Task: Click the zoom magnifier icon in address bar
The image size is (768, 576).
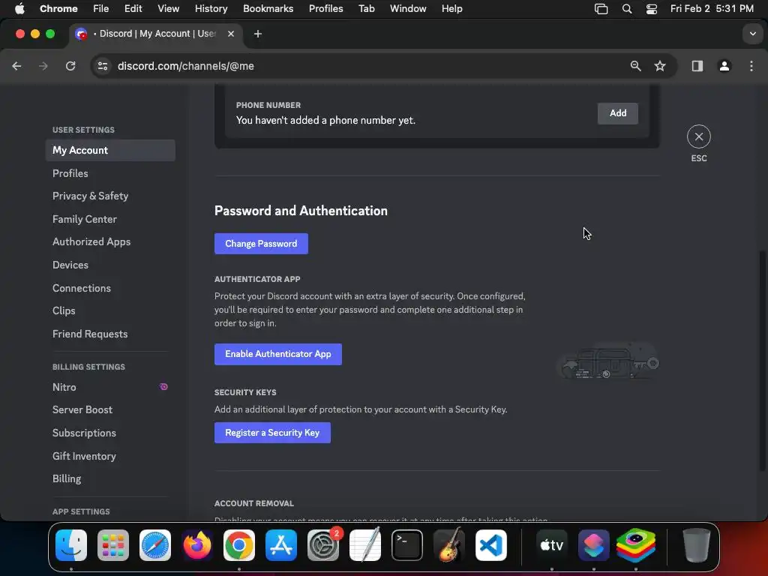Action: click(x=635, y=66)
